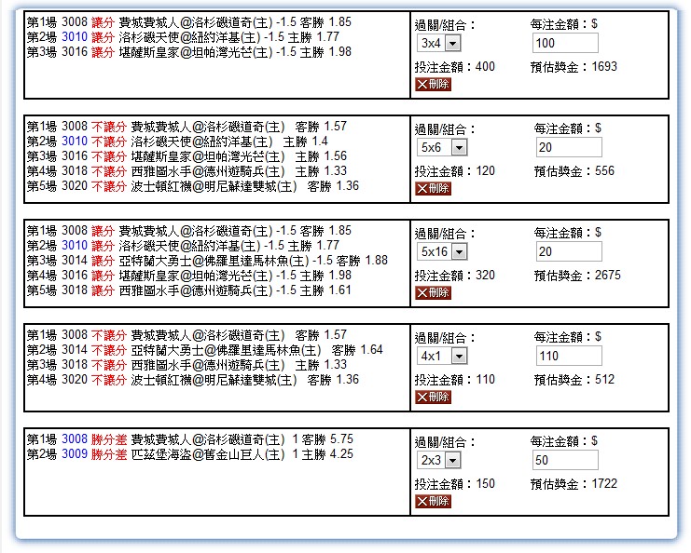691x553 pixels.
Task: Click game 3010 in the first slip
Action: pos(75,37)
